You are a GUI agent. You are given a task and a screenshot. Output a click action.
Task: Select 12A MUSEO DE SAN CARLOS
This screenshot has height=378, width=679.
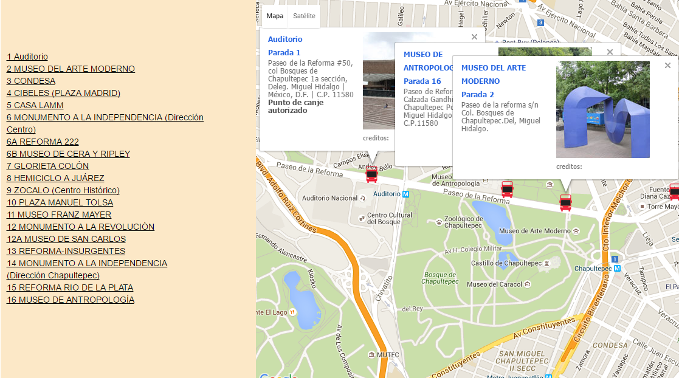click(x=66, y=239)
